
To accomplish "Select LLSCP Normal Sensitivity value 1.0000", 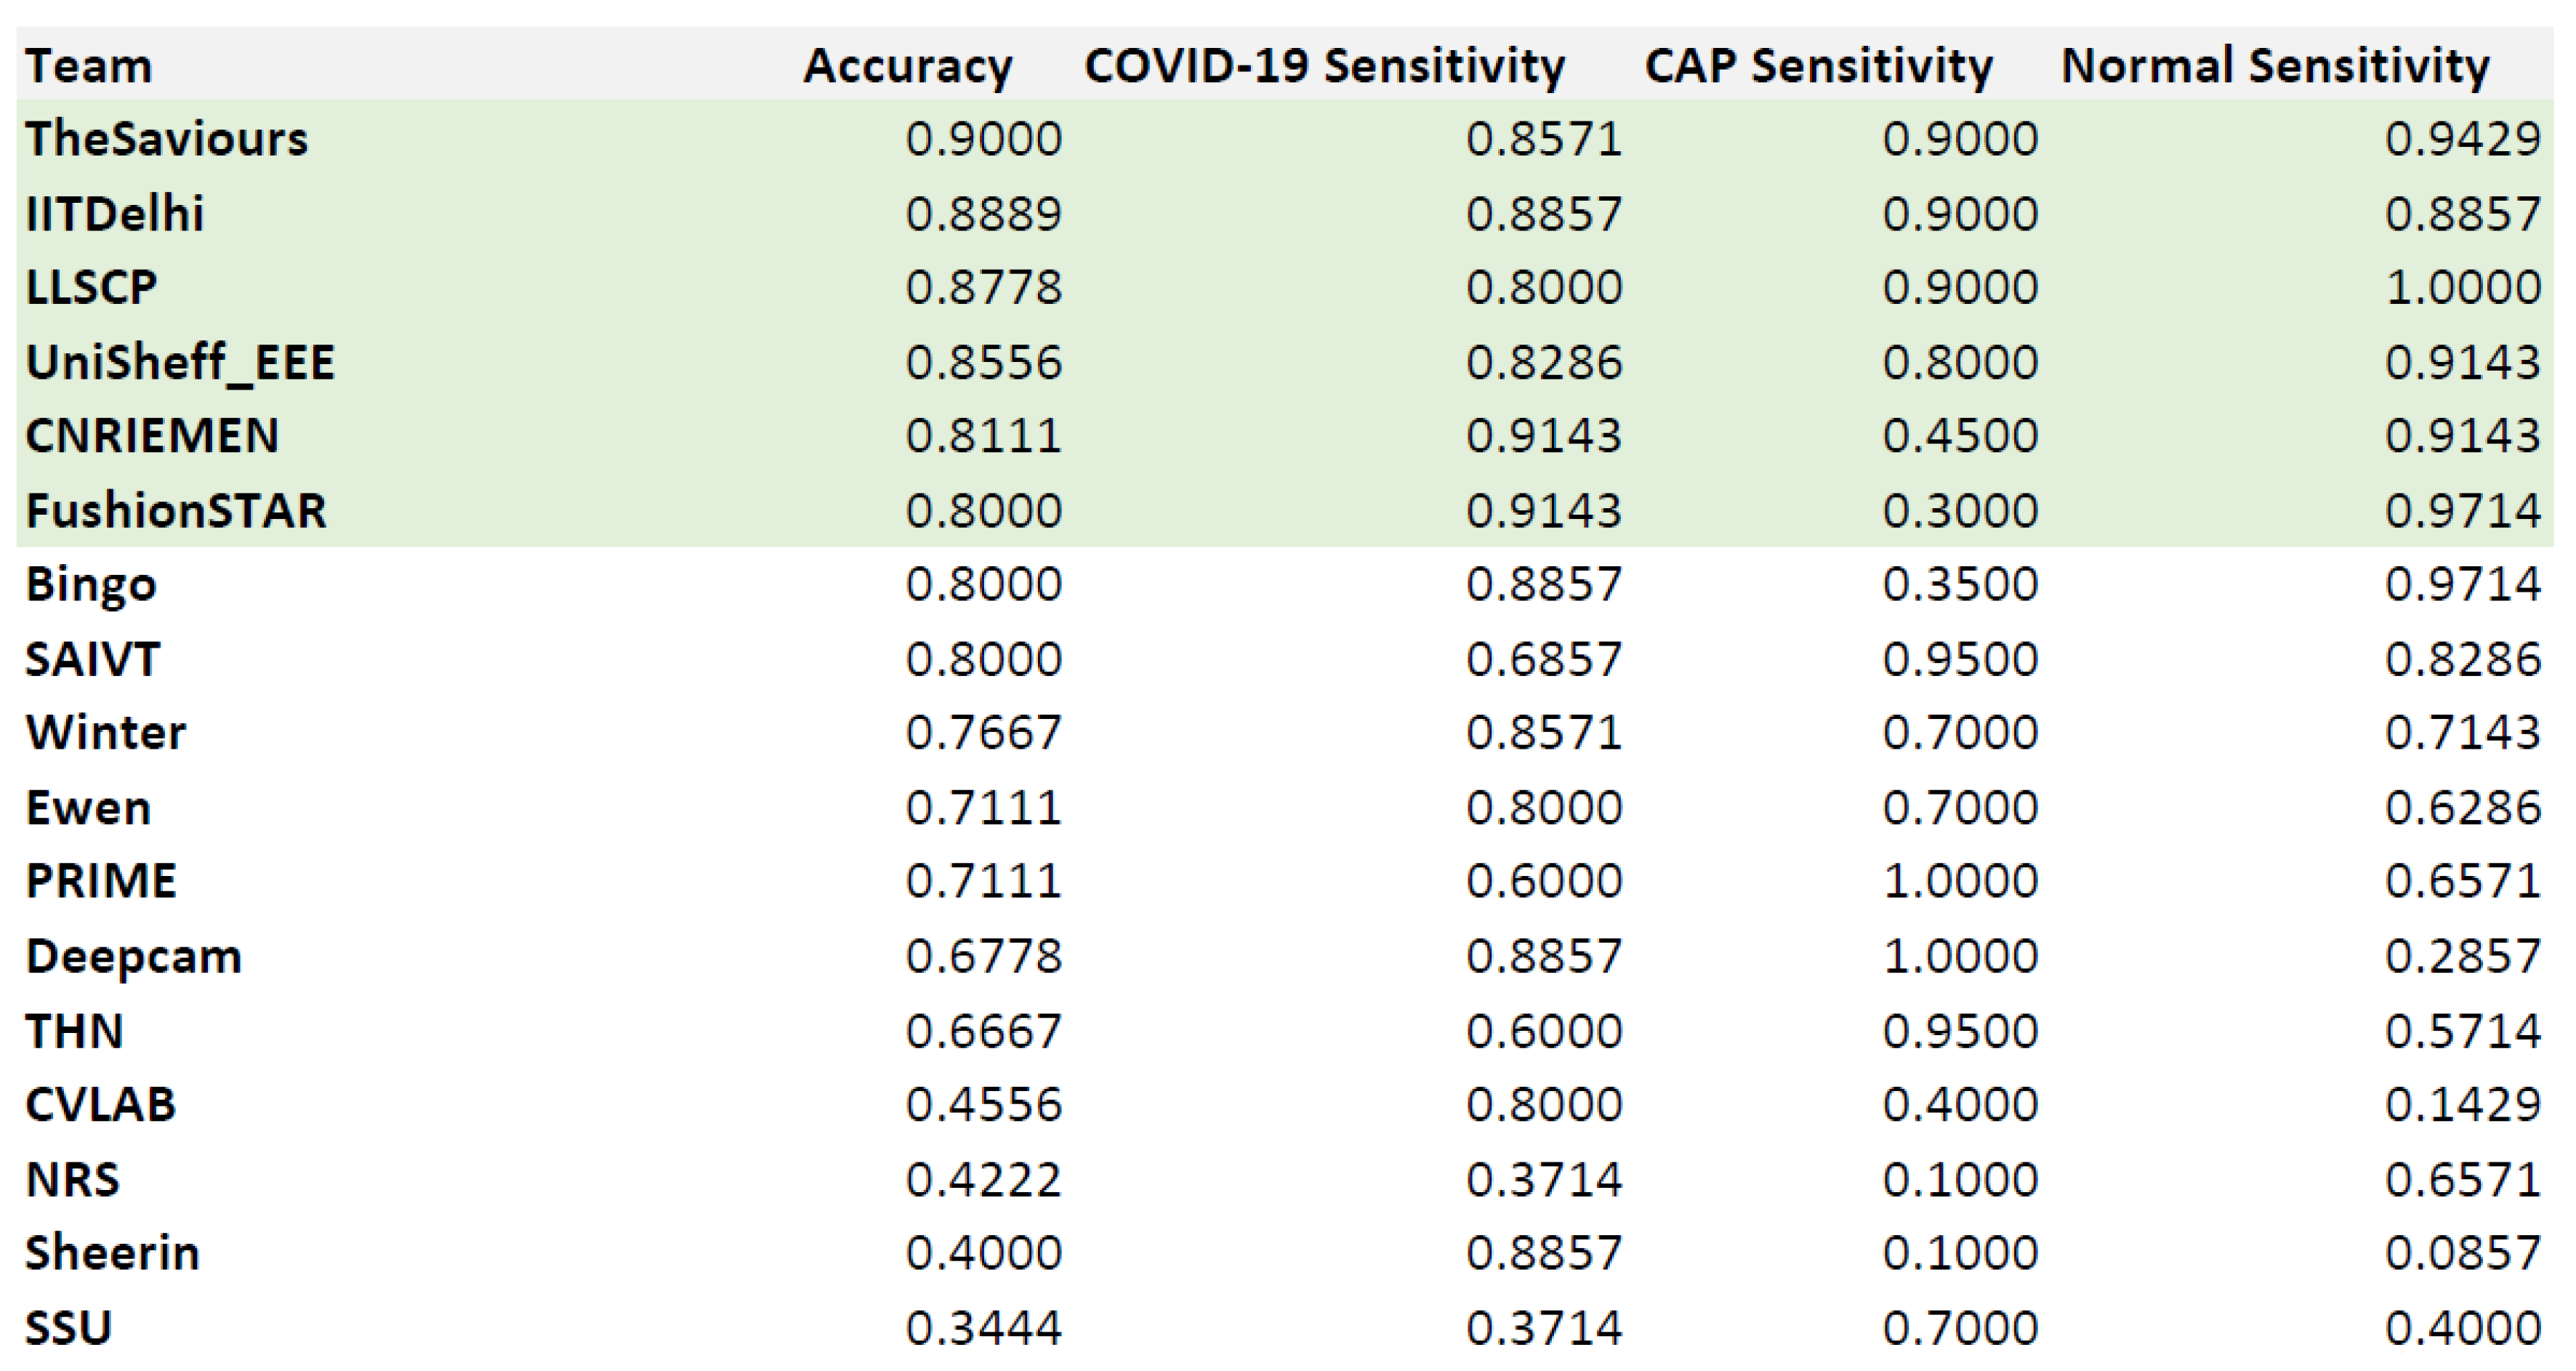I will [x=2462, y=288].
